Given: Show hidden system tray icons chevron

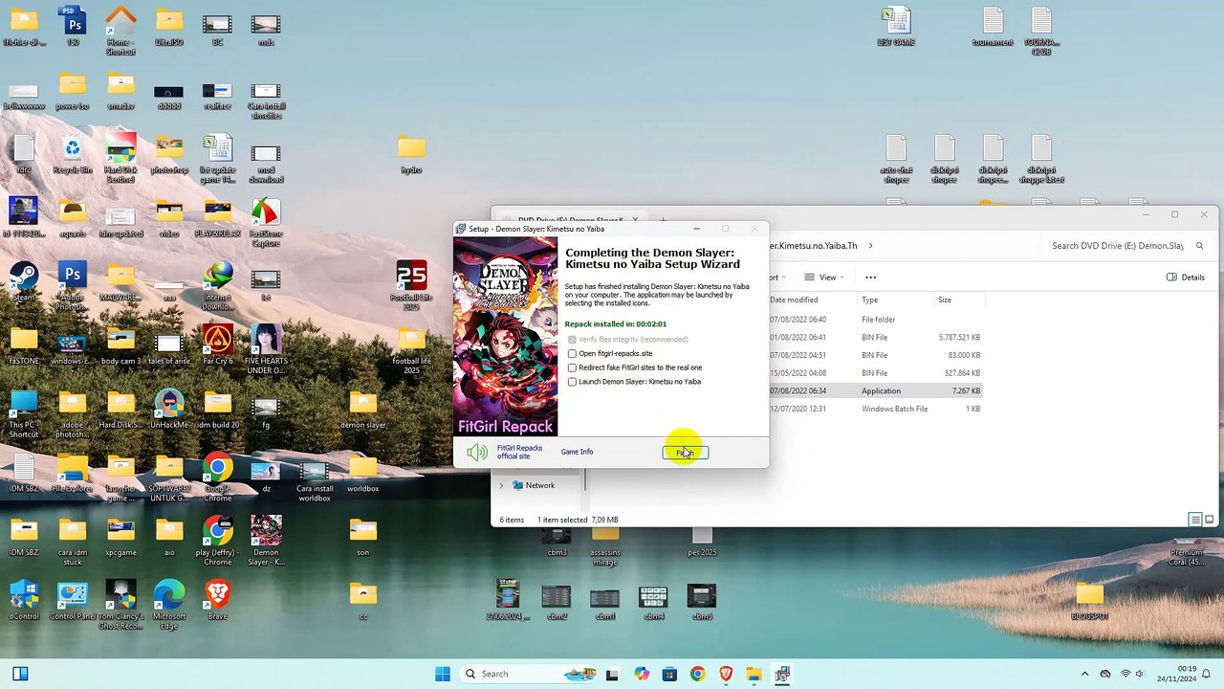Looking at the screenshot, I should (x=1084, y=674).
